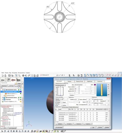122x133 pixels.
Task: Confirm the dialog with the Да button
Action: [x=93, y=128]
